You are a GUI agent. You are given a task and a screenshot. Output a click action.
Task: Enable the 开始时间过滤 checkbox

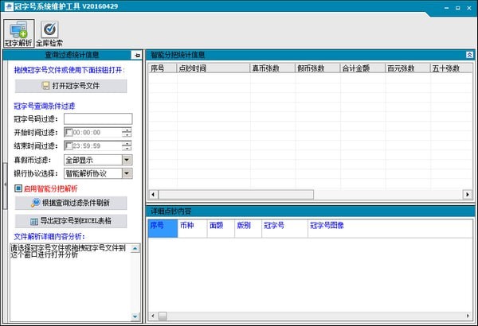[69, 132]
